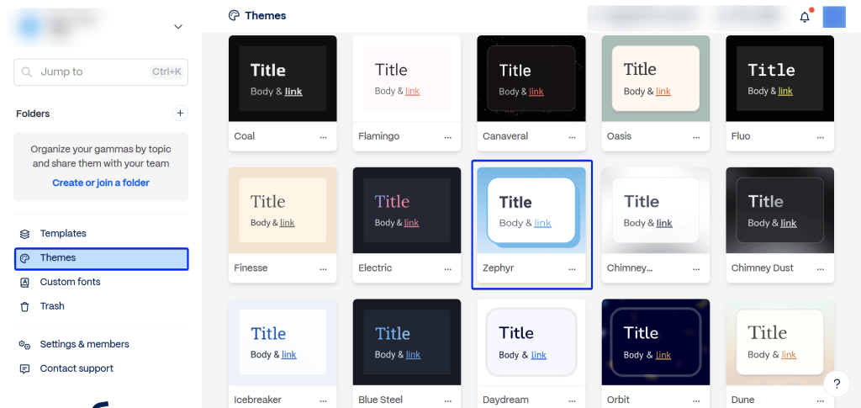Open the three-dot menu for Coal theme
Image resolution: width=861 pixels, height=408 pixels.
[324, 136]
